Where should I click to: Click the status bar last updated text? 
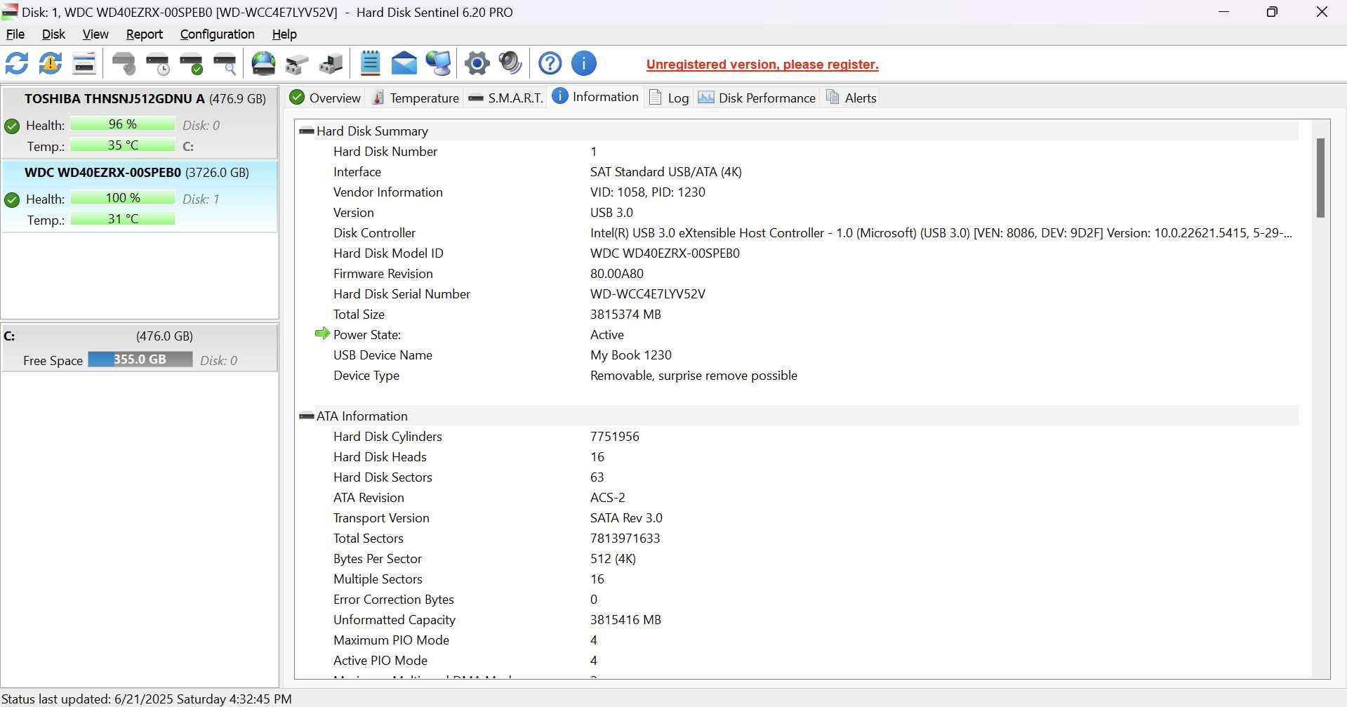click(146, 699)
